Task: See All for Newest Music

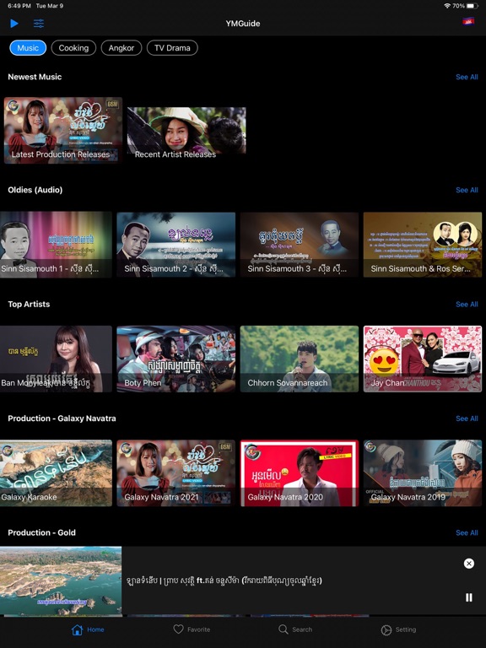Action: point(467,77)
